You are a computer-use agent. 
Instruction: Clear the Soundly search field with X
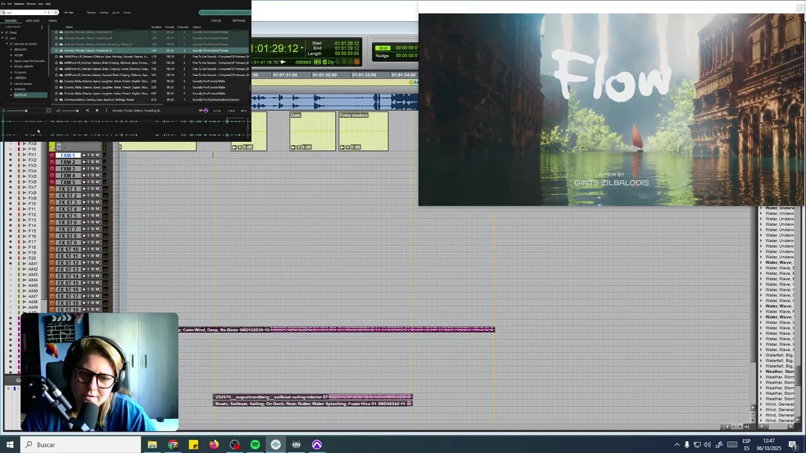point(45,13)
